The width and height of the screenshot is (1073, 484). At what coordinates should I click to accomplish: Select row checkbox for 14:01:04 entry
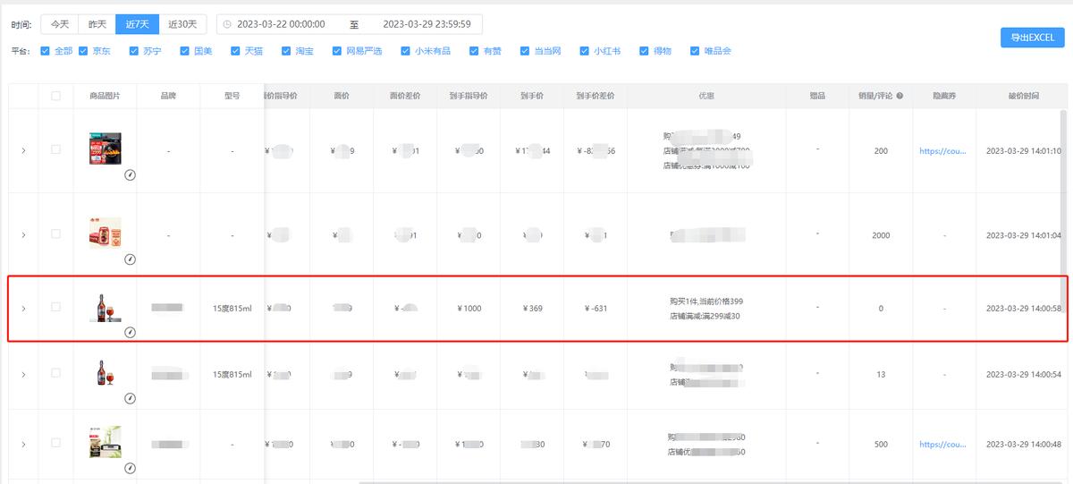pyautogui.click(x=56, y=234)
